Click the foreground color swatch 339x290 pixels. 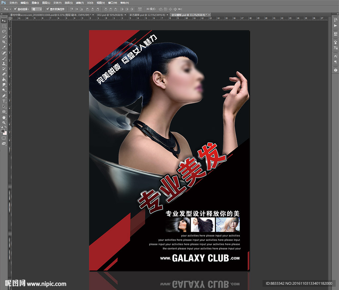click(x=3, y=131)
